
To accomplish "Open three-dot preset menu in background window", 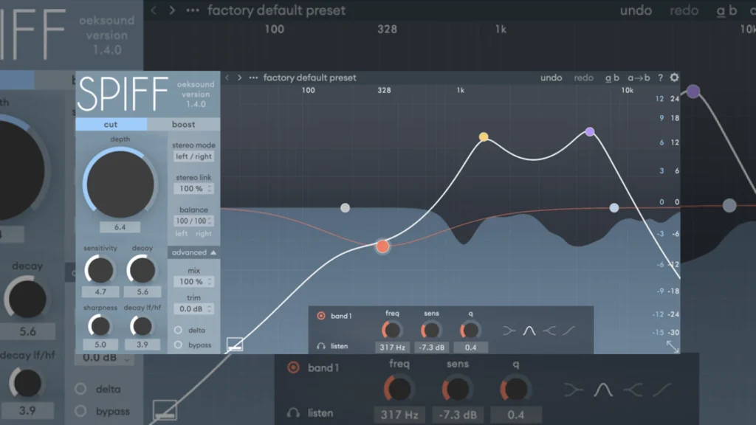I will pos(193,10).
